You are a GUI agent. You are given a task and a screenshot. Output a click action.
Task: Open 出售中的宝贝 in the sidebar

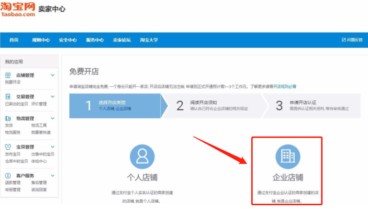[x=43, y=154]
